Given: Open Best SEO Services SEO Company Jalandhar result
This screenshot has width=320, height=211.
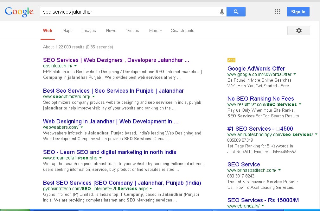Looking at the screenshot, I should 122,183.
